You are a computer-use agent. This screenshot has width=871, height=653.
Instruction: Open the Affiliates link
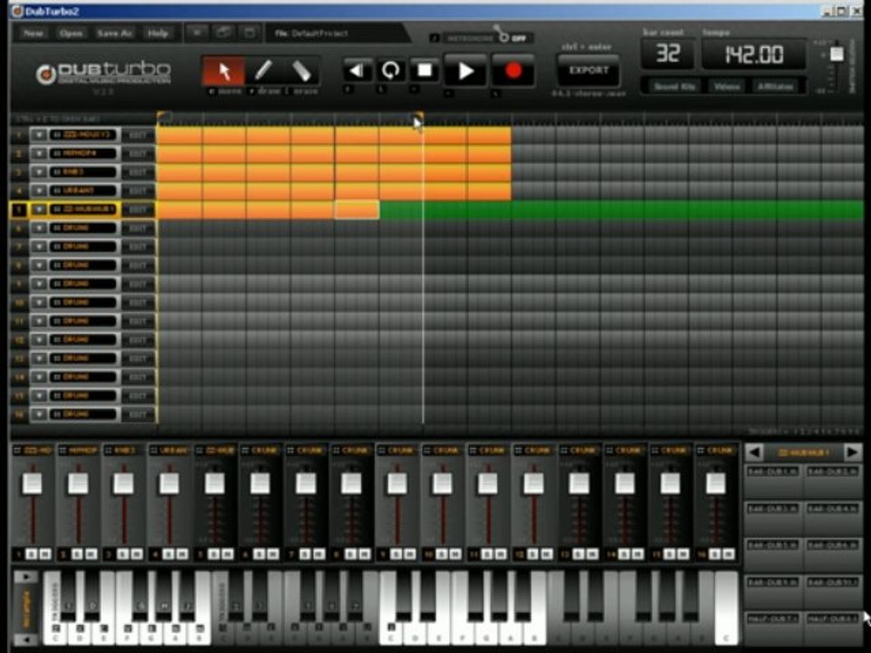[x=776, y=87]
